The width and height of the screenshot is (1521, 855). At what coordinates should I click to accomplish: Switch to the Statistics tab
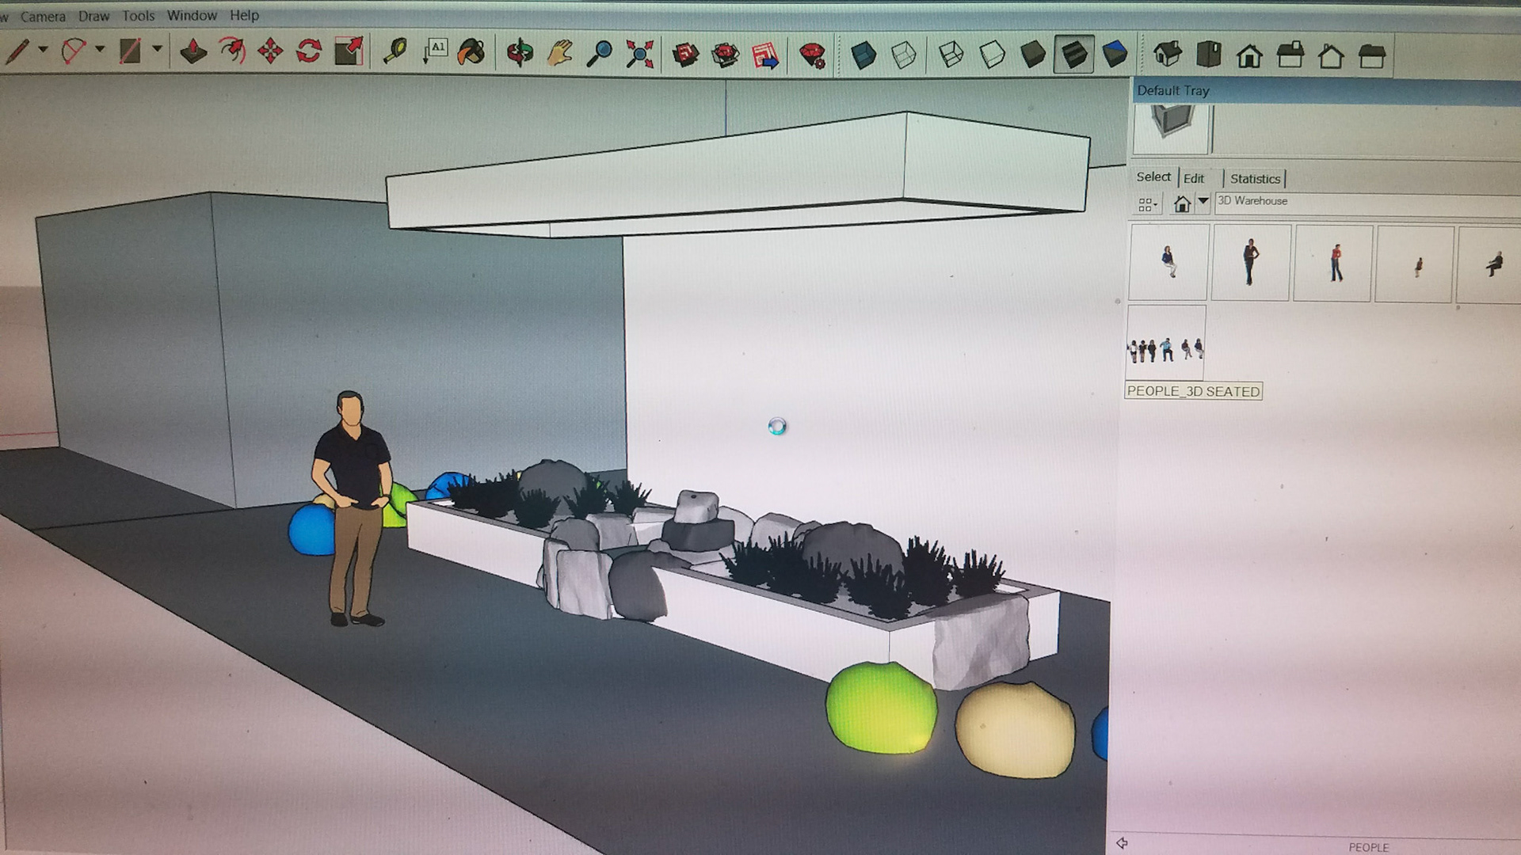(x=1254, y=179)
